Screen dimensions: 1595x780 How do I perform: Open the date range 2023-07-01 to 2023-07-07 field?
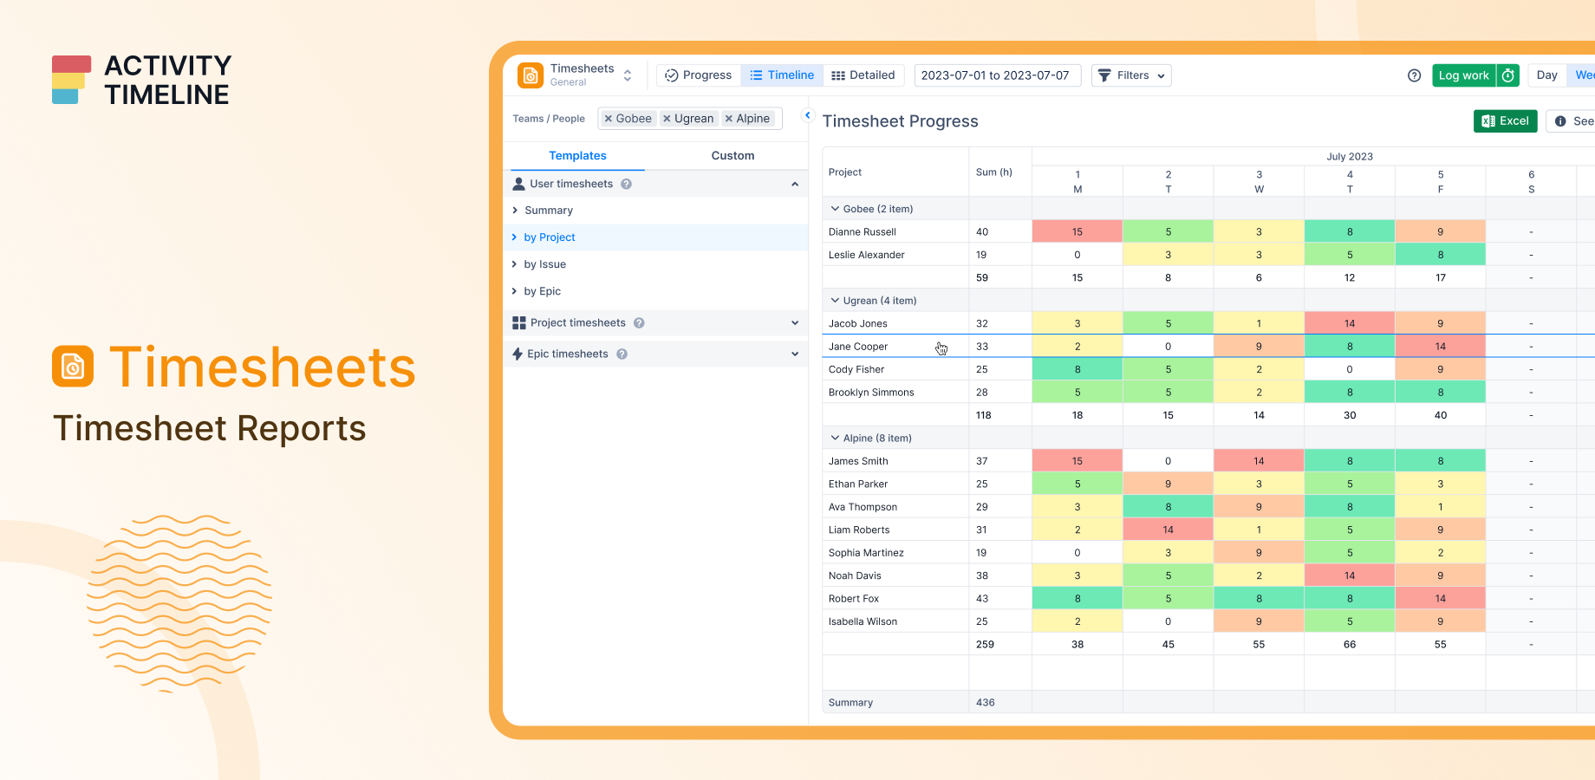tap(998, 75)
